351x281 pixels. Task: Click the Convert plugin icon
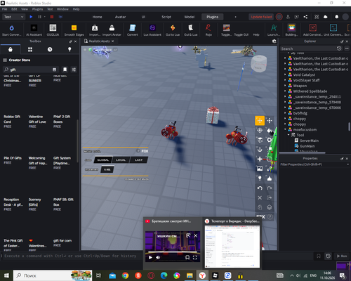133,28
